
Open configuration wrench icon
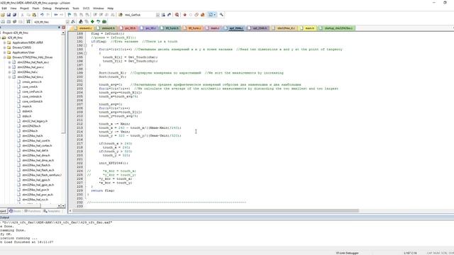click(221, 15)
